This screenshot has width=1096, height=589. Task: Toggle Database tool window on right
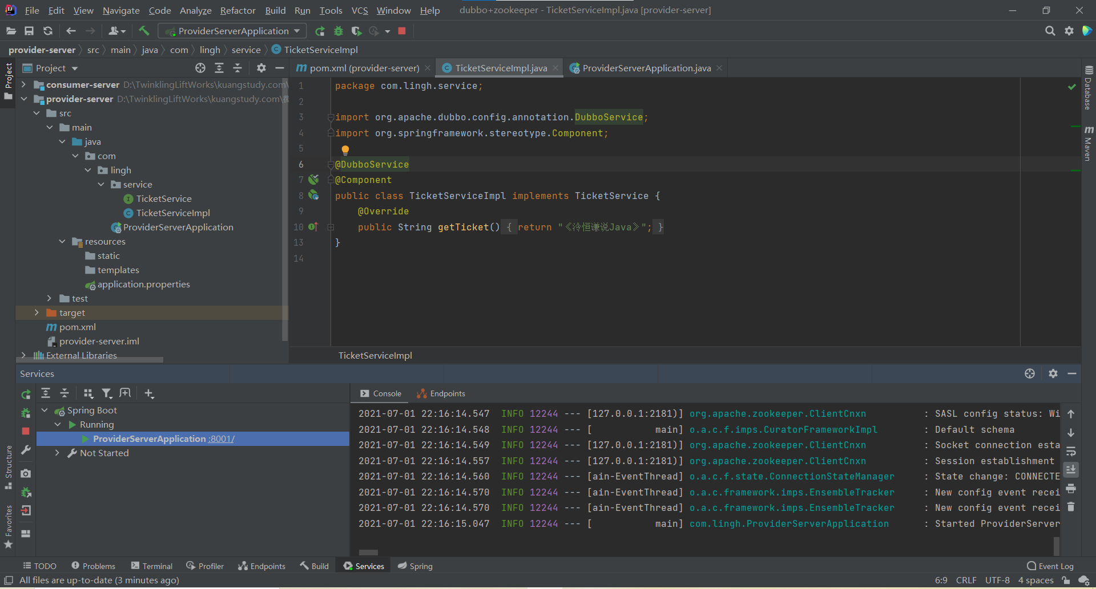coord(1088,88)
